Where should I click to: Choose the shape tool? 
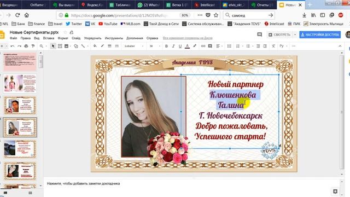pos(76,46)
